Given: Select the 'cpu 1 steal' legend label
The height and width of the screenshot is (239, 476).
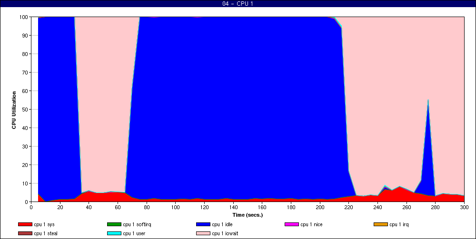Looking at the screenshot, I should click(46, 234).
